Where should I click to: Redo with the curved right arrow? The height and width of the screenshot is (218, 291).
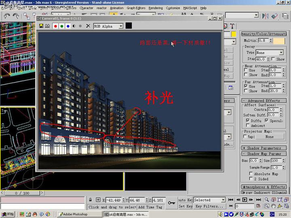tap(16, 16)
